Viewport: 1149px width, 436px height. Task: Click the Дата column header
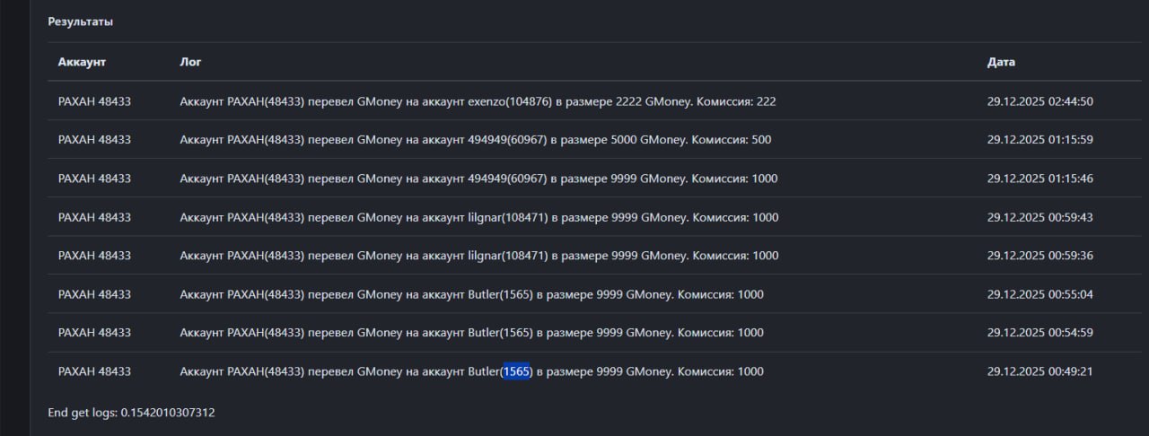pyautogui.click(x=1001, y=62)
